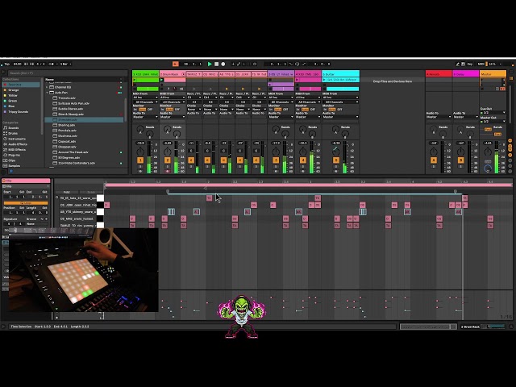Screen dimensions: 516x387
Task: Click the Record button in transport
Action: click(x=223, y=64)
